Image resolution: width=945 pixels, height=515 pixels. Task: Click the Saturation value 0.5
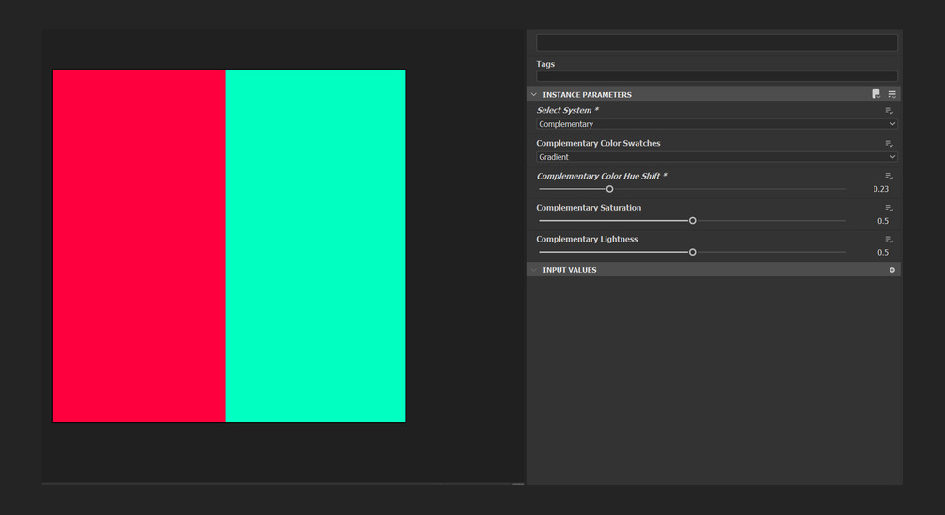click(883, 221)
